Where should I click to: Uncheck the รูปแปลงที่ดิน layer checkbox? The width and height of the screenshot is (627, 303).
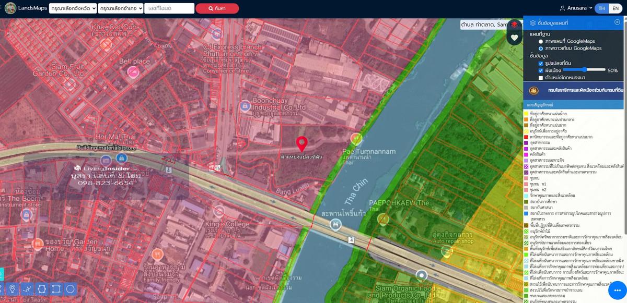click(x=541, y=63)
